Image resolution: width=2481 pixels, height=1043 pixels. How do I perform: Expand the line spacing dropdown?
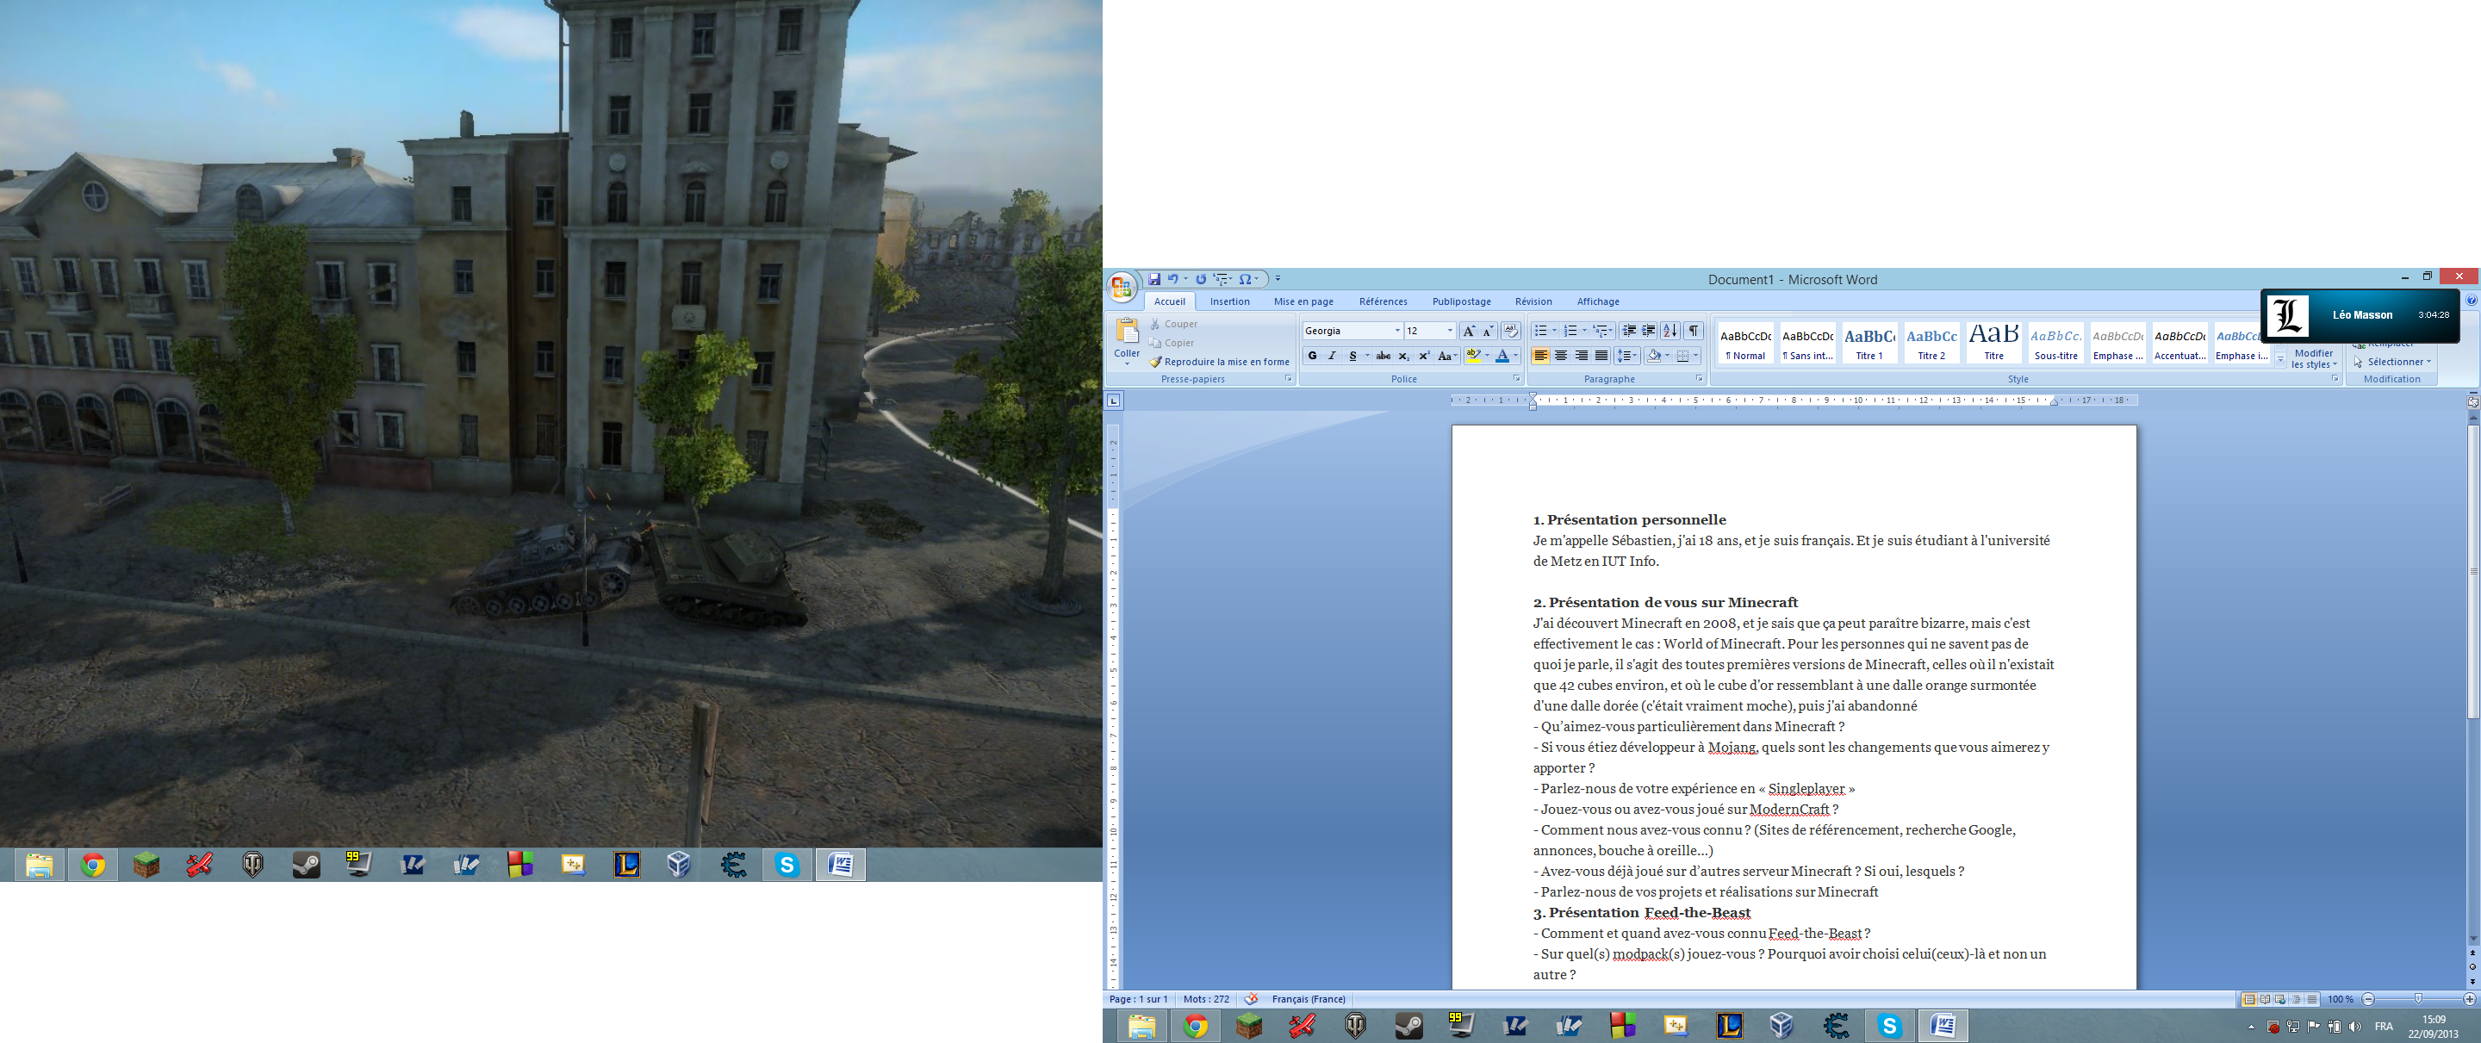pos(1635,357)
